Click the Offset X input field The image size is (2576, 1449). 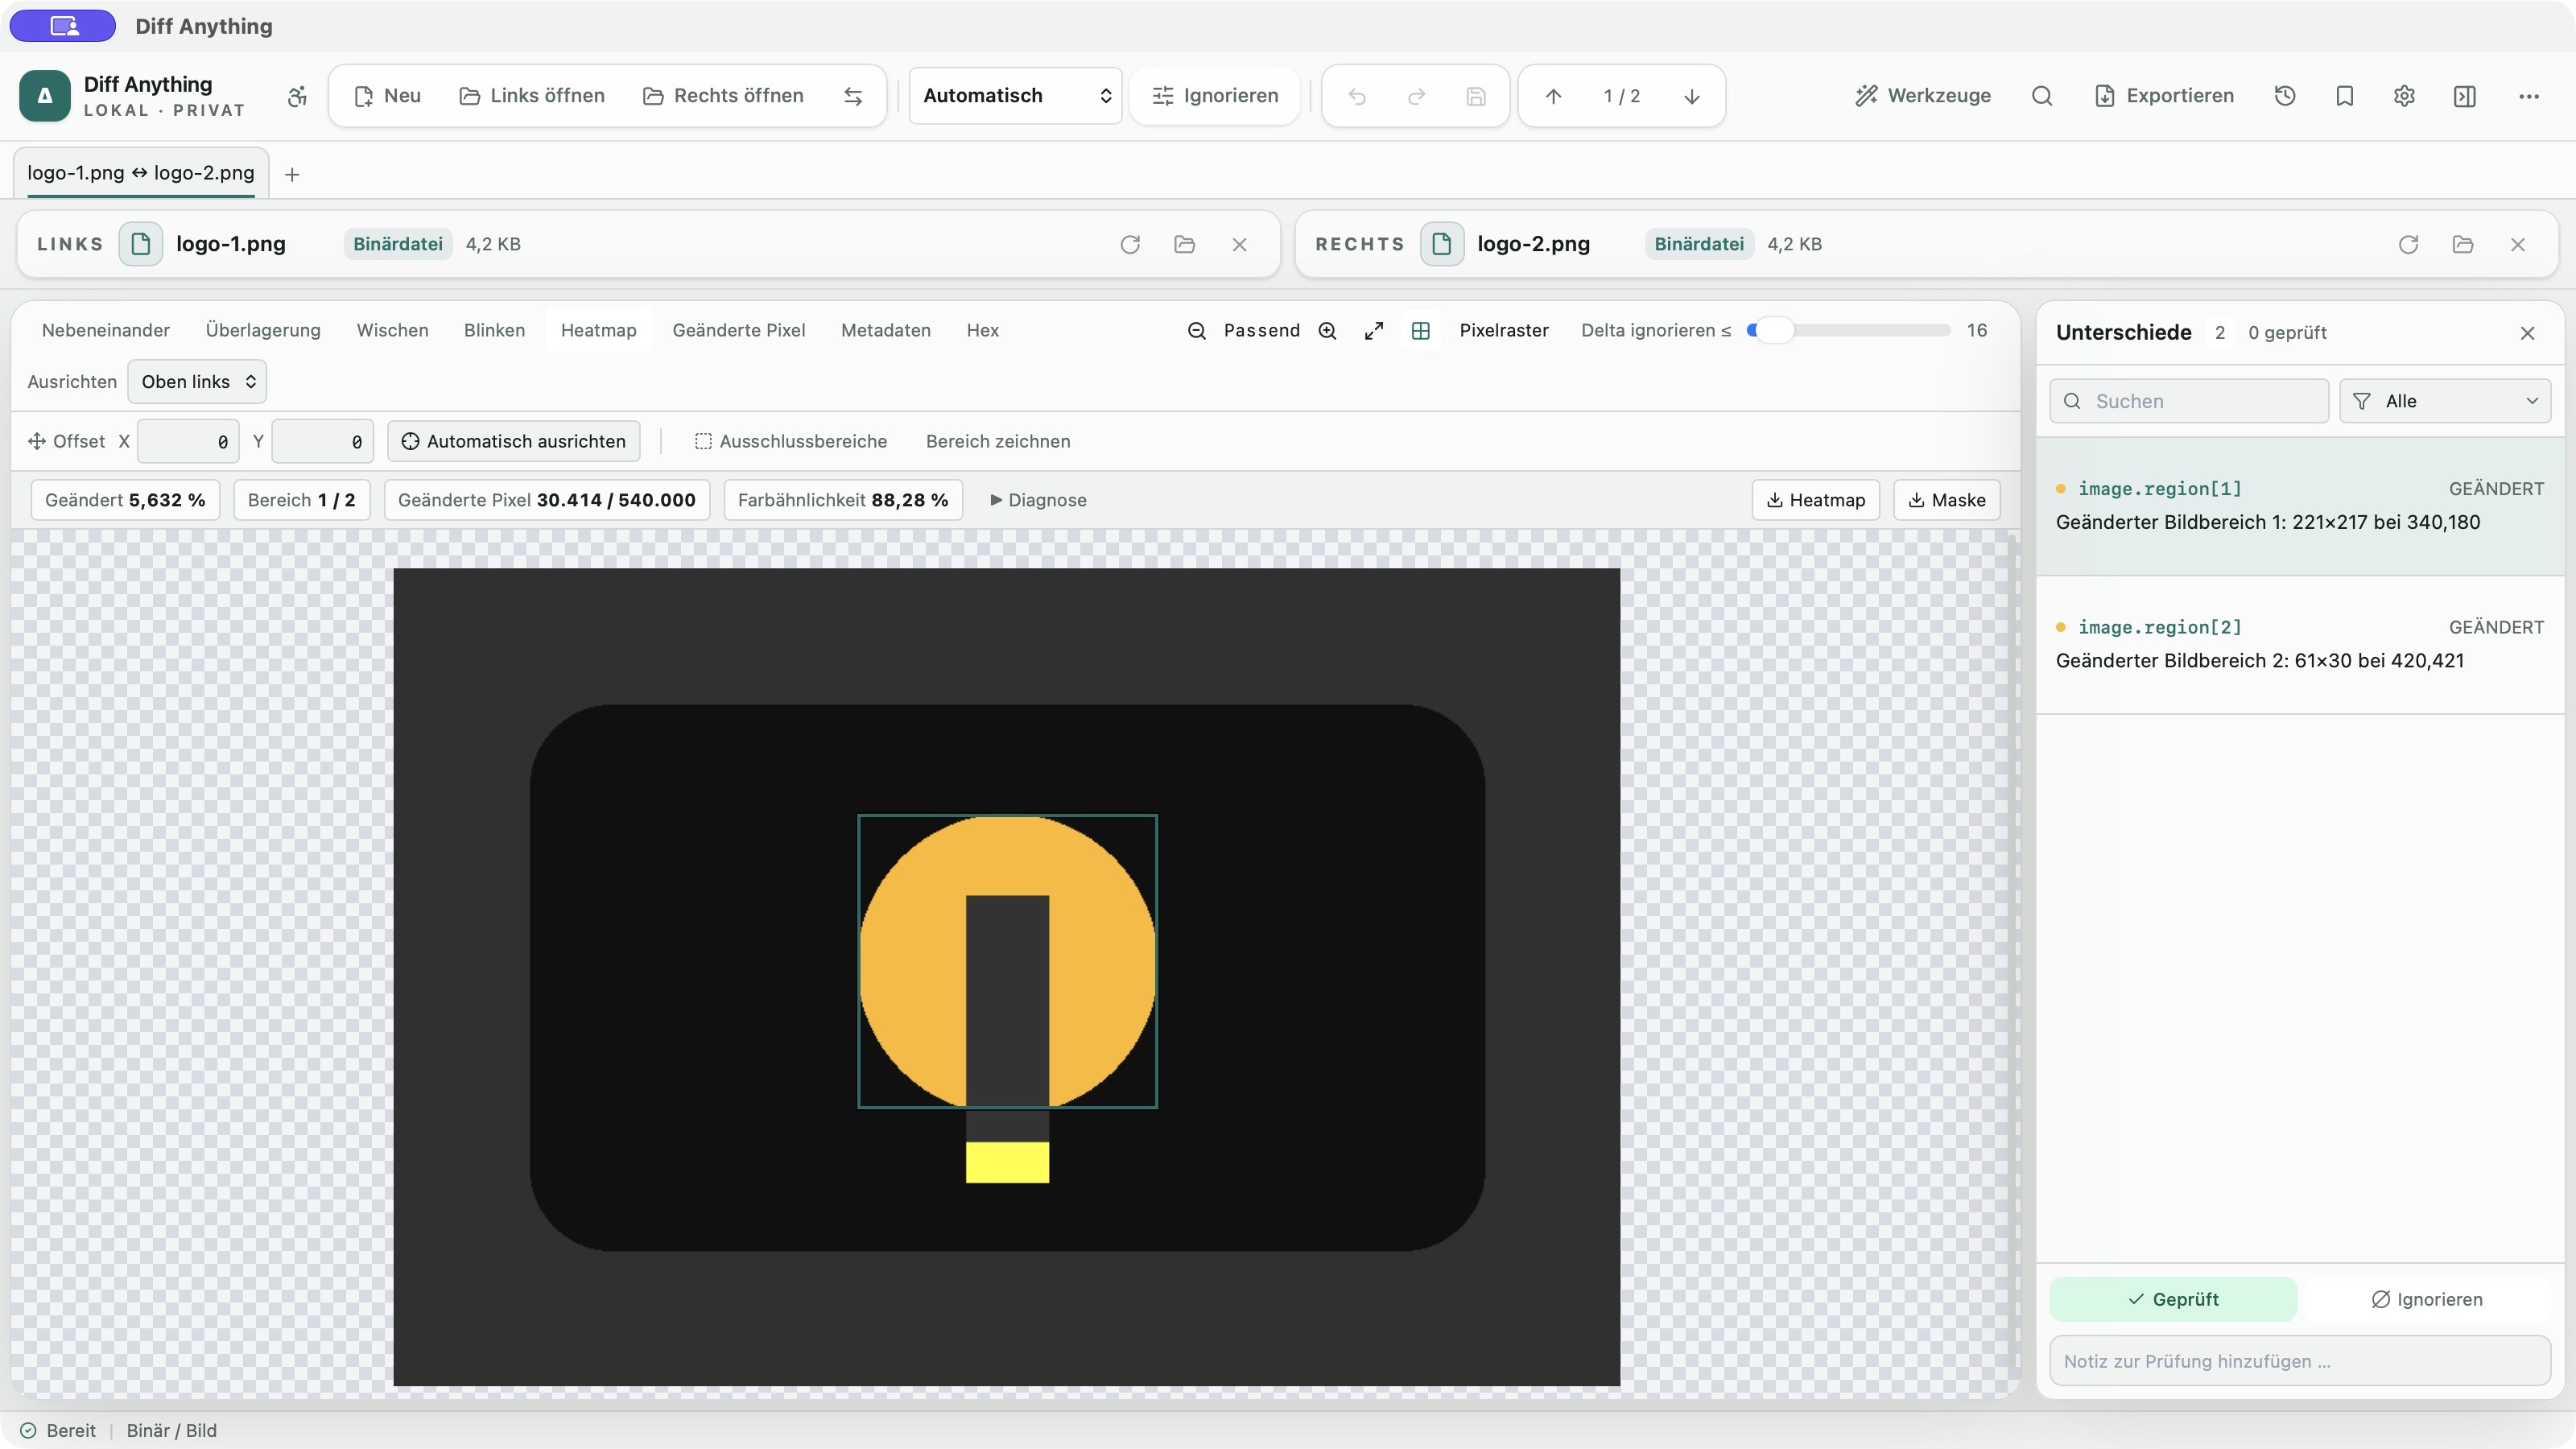(188, 441)
